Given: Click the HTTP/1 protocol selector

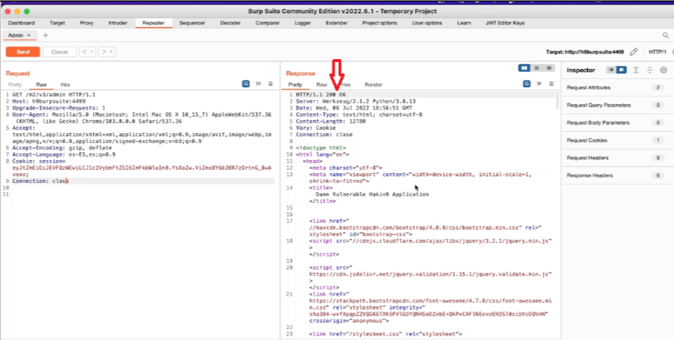Looking at the screenshot, I should click(657, 52).
